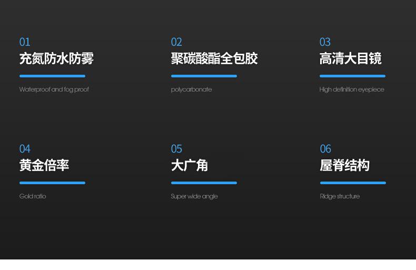
Task: Select the heading 屋脊结构
Action: click(344, 165)
